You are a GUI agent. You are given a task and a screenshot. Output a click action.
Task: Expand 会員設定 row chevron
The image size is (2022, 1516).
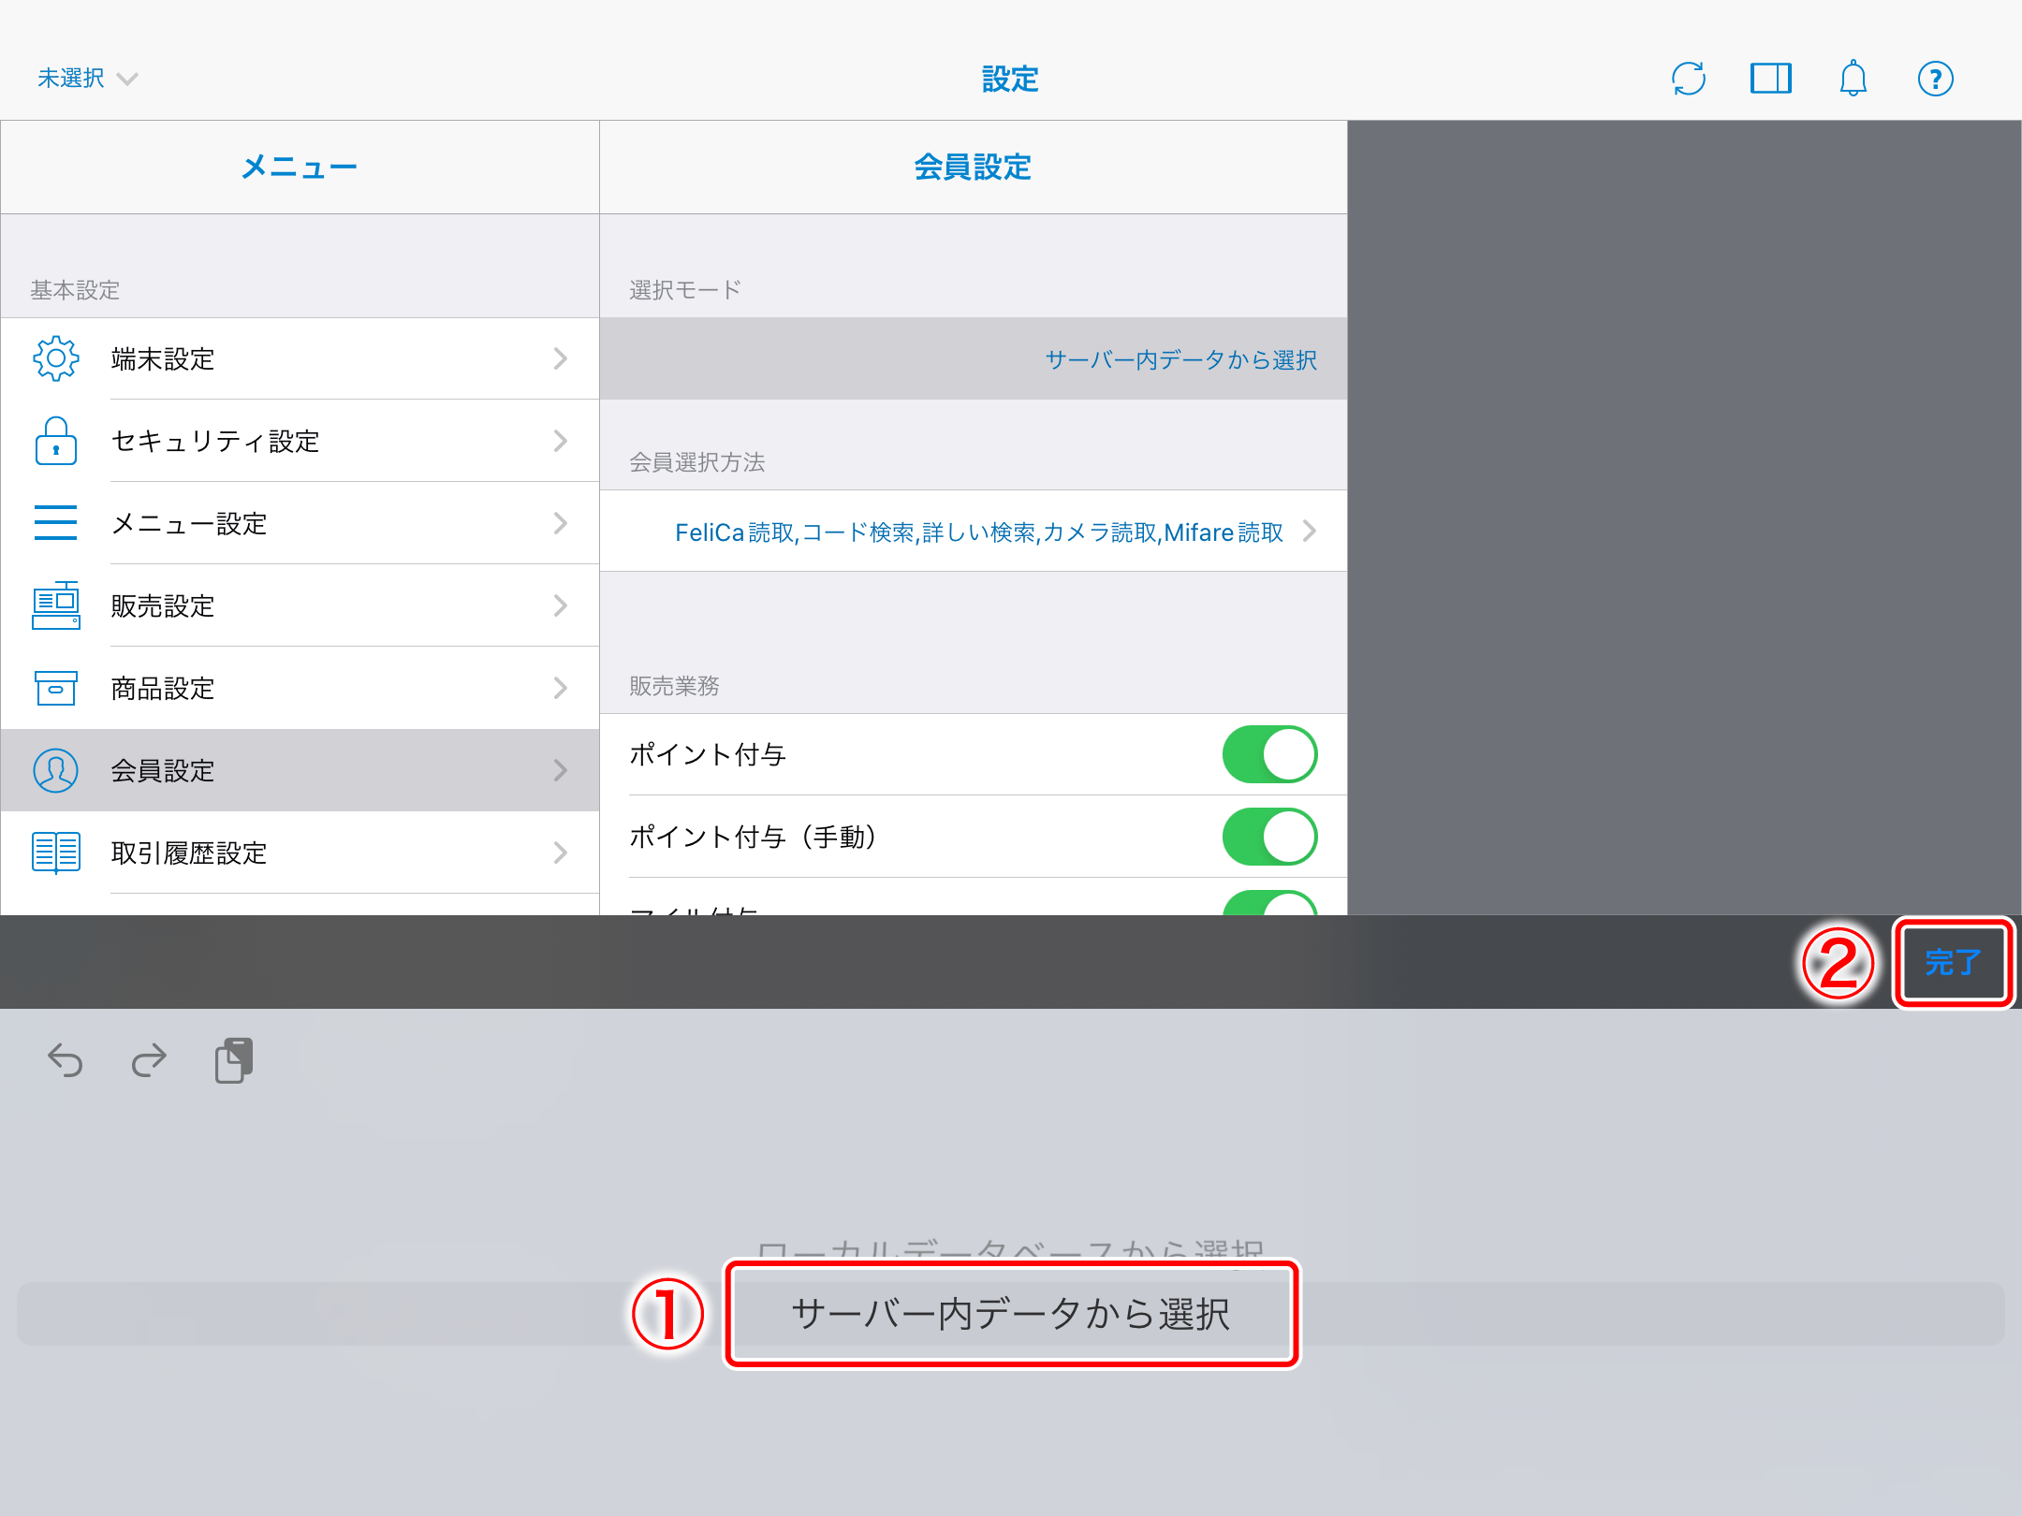pos(561,770)
